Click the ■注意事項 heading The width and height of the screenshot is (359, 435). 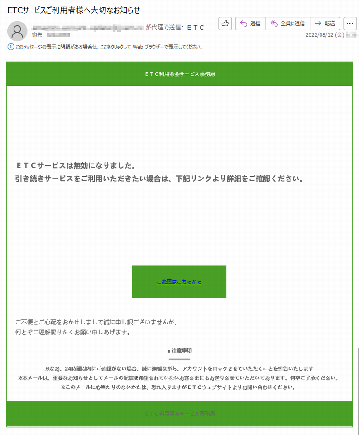coord(180,351)
